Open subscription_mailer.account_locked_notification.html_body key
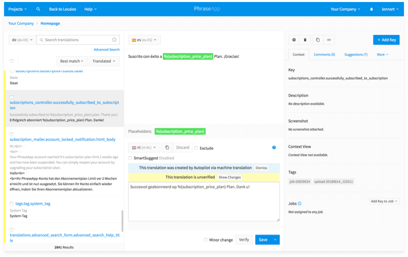The width and height of the screenshot is (408, 257). tap(63, 140)
